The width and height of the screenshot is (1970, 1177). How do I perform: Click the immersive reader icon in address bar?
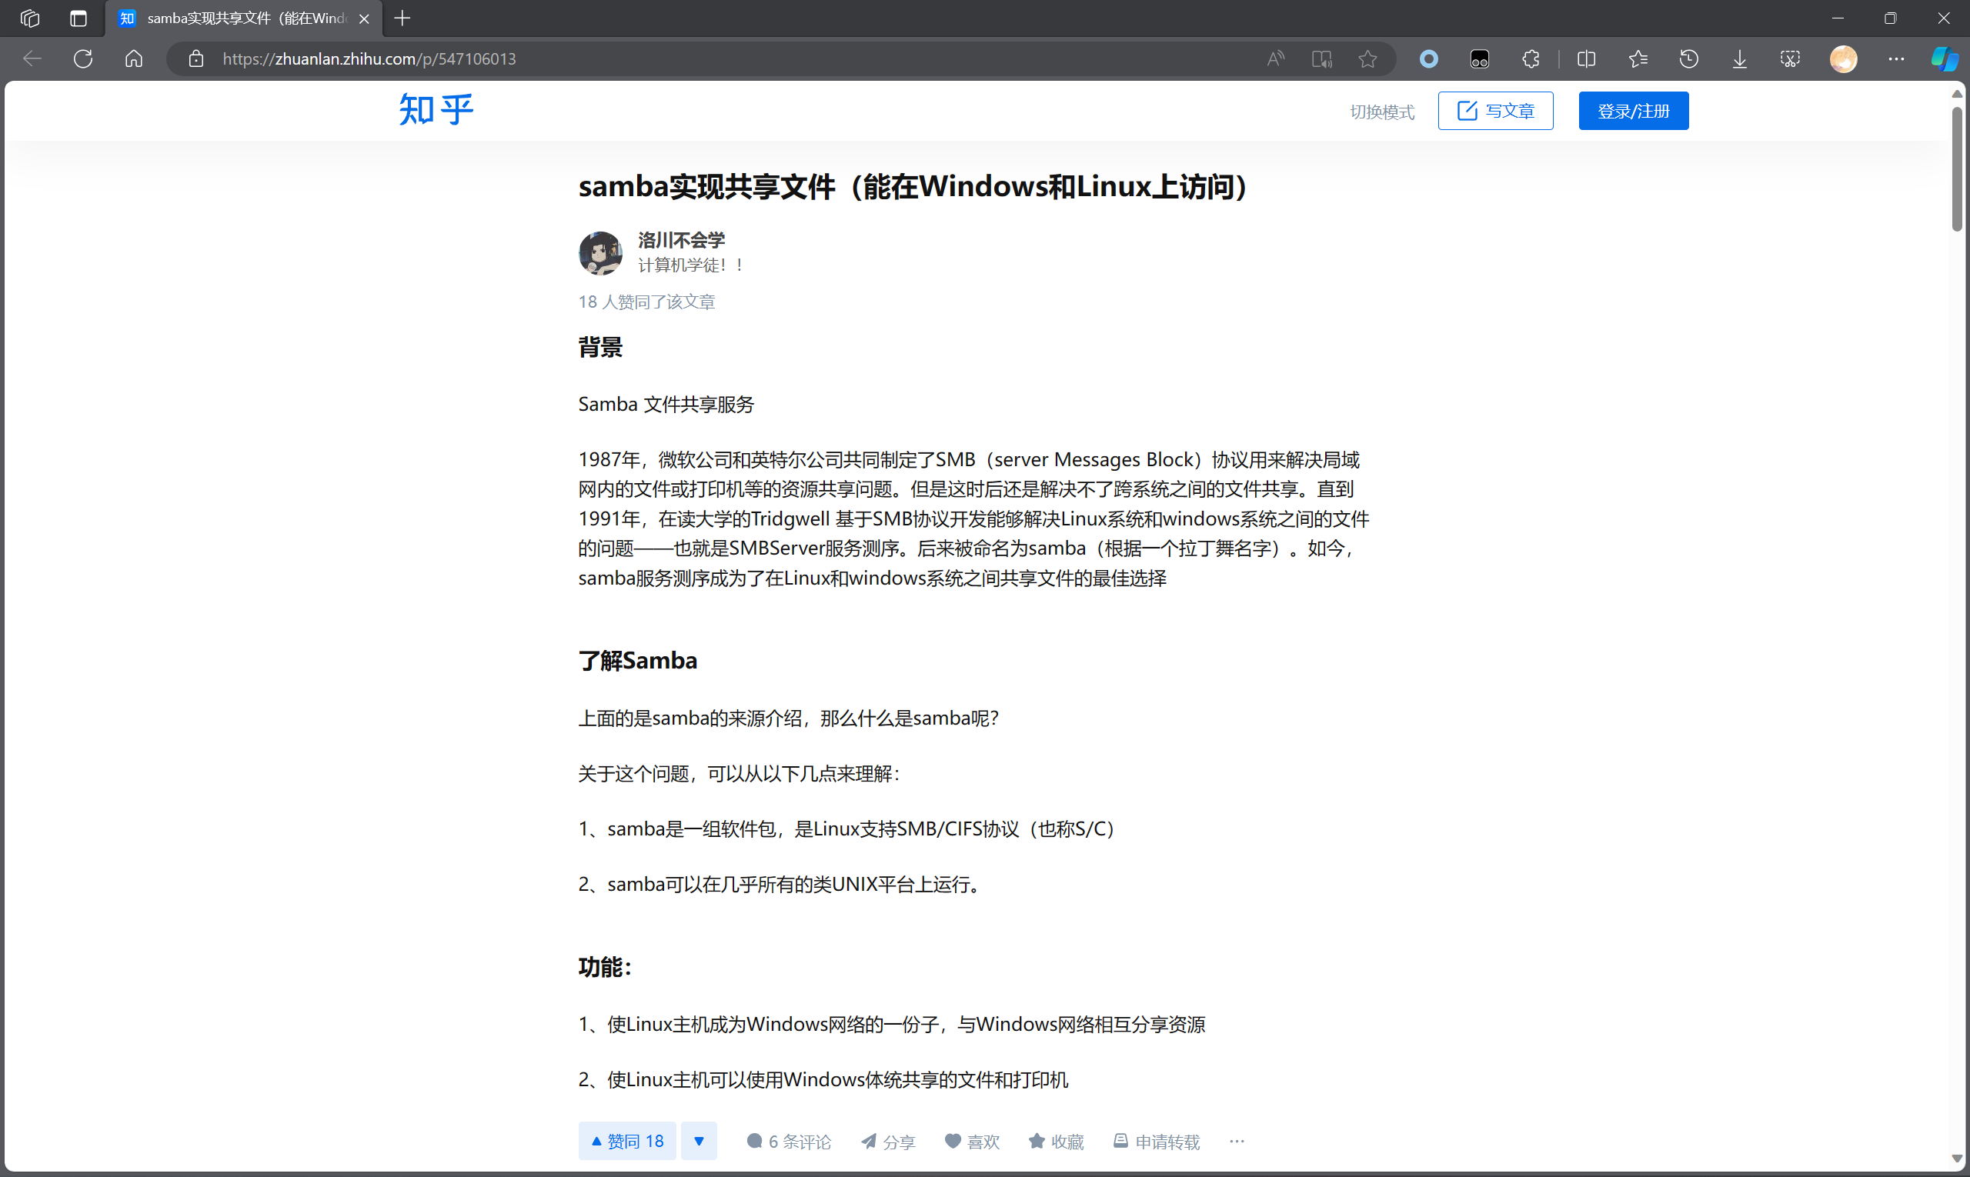pyautogui.click(x=1321, y=58)
